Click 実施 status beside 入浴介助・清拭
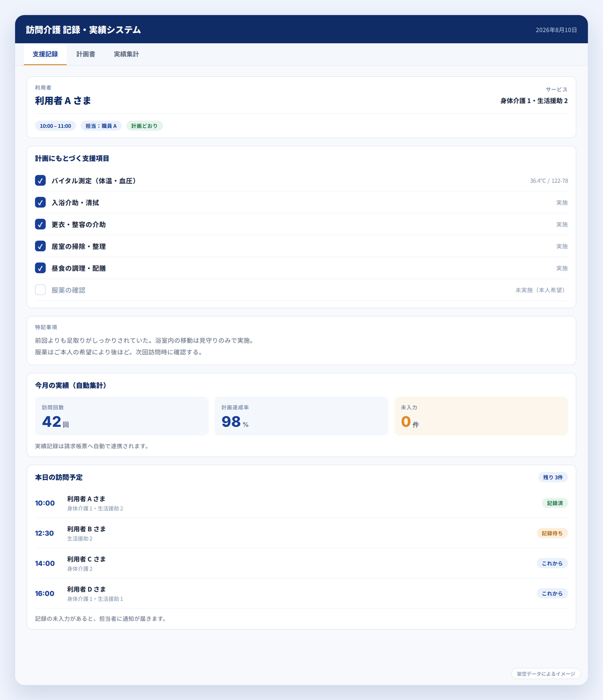This screenshot has height=700, width=603. [562, 203]
